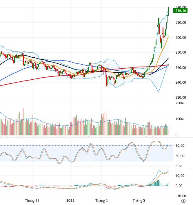Click the 220.00 price axis label
The image size is (193, 205).
coord(181,97)
